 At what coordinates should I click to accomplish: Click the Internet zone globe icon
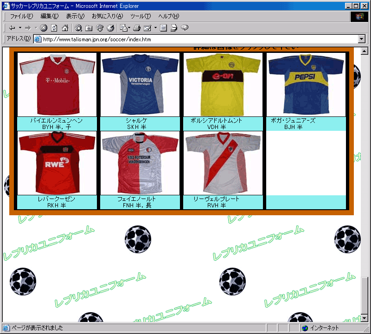point(305,328)
